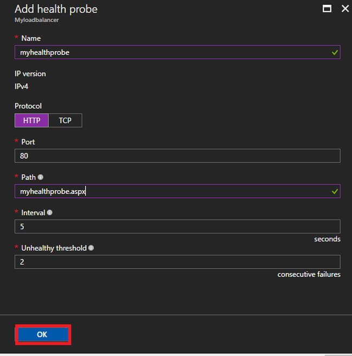Select the Interval input showing 5
Image resolution: width=352 pixels, height=356 pixels.
(177, 226)
